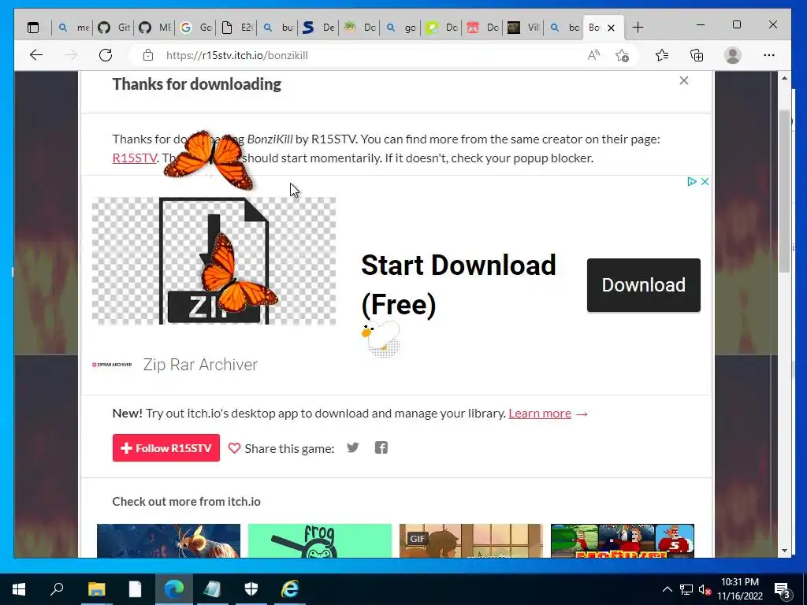Viewport: 807px width, 605px height.
Task: Click the Follow R15STV button
Action: pos(165,447)
